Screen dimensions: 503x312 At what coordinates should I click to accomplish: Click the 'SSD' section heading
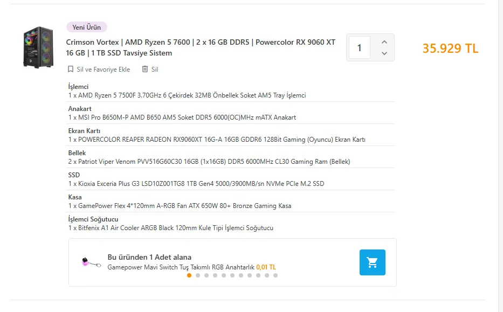pyautogui.click(x=74, y=175)
